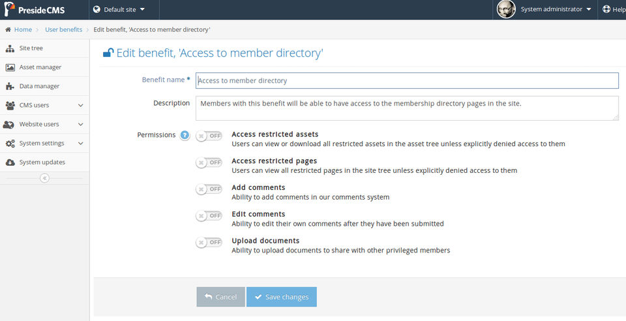
Task: Collapse the sidebar with the double-arrow button
Action: [45, 178]
